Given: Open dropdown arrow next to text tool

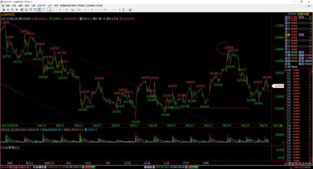Looking at the screenshot, I should pos(108,10).
